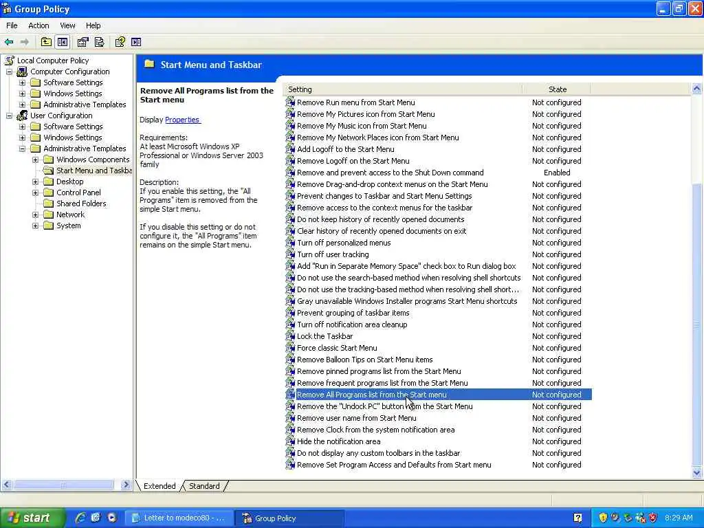Select Remove Clock from the system notification area

pyautogui.click(x=376, y=430)
